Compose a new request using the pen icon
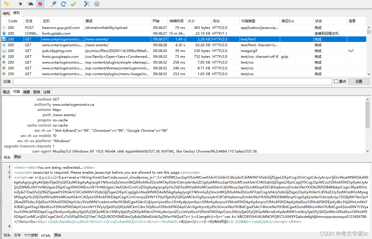The width and height of the screenshot is (372, 239). (53, 4)
